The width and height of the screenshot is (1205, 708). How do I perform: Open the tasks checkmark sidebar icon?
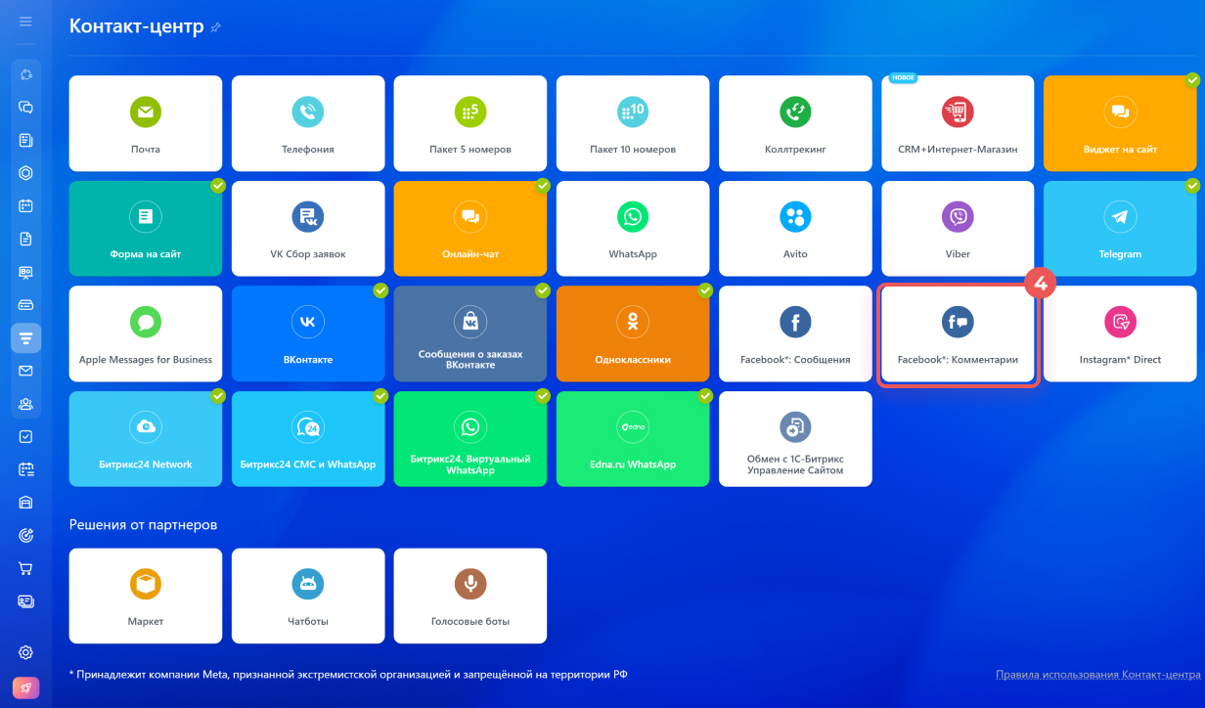[x=26, y=437]
